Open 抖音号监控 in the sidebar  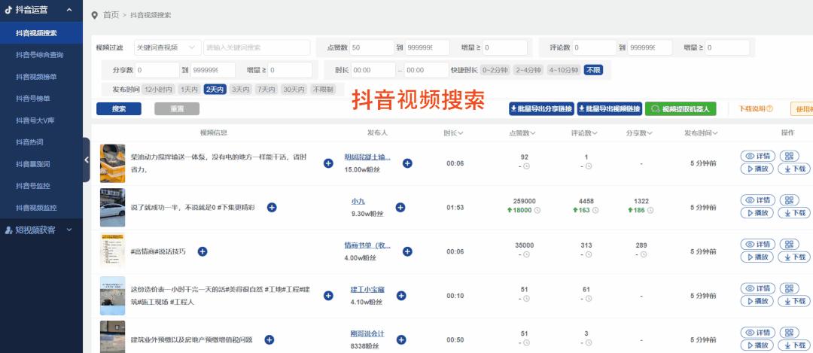click(32, 186)
